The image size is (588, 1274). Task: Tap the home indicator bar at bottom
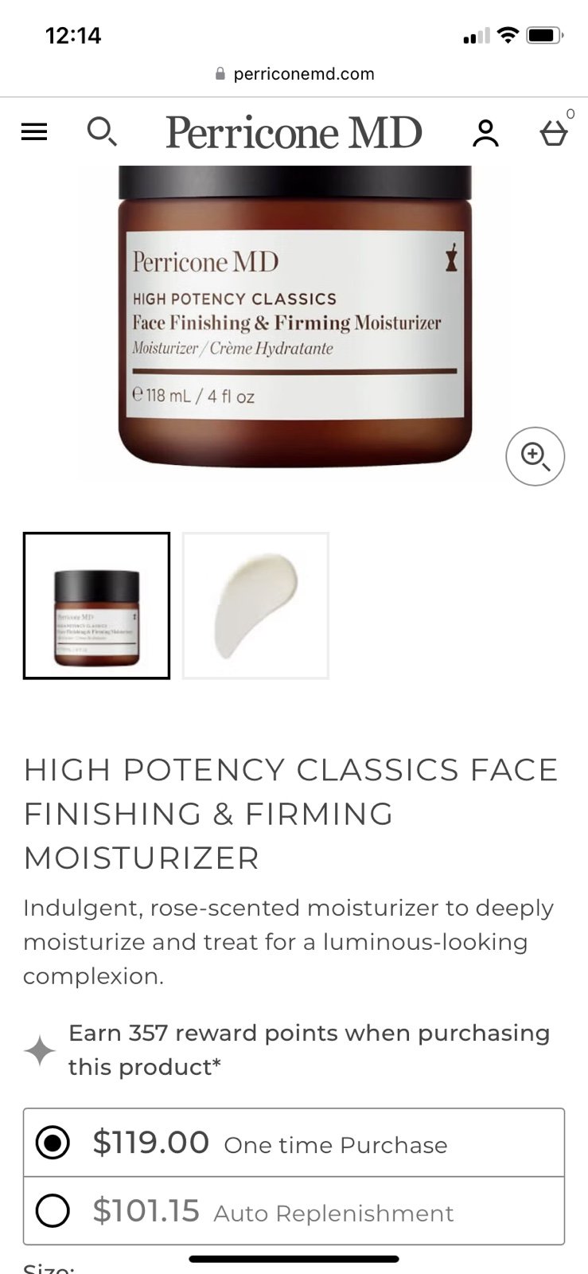294,1259
